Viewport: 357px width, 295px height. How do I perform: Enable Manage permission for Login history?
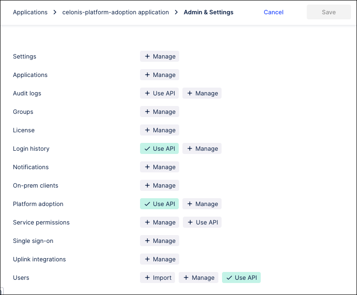click(x=202, y=148)
